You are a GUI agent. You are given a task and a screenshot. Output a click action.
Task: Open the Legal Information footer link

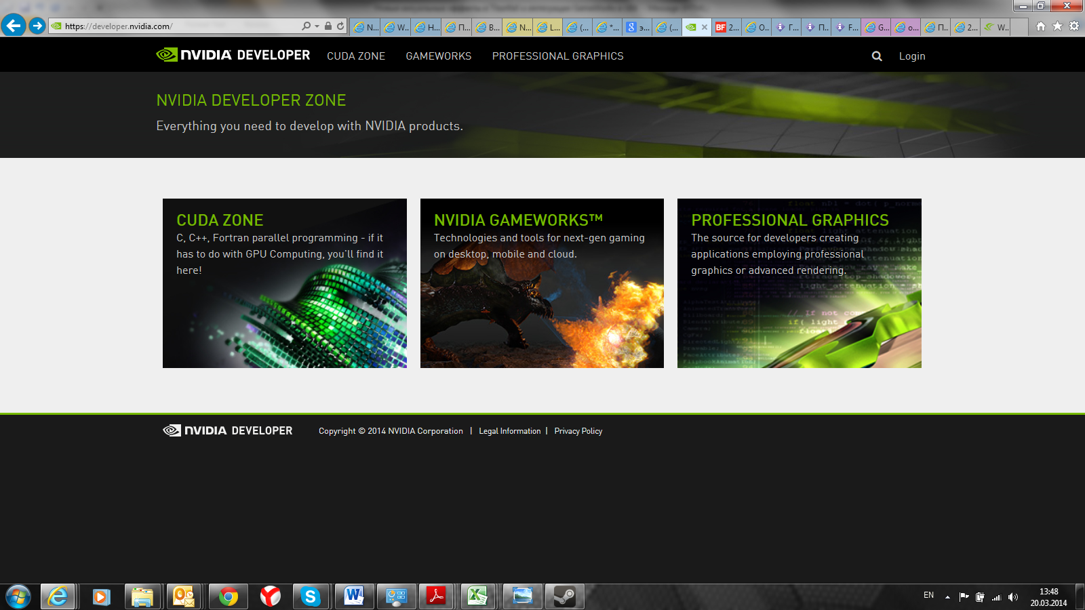tap(510, 431)
